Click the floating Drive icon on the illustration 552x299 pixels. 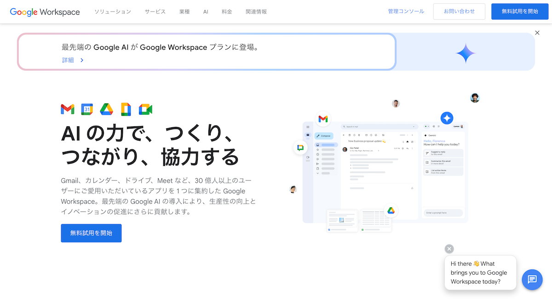point(391,211)
